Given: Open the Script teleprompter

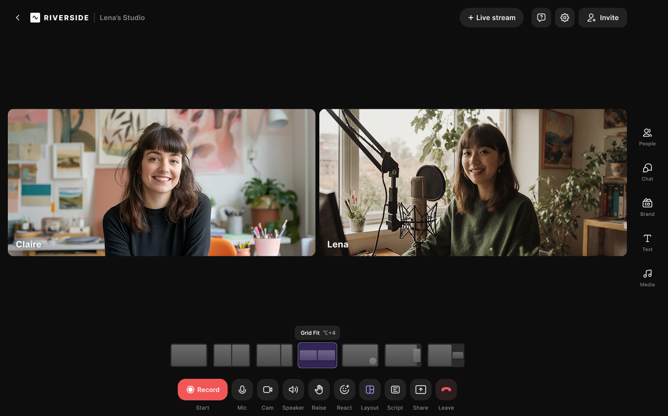Looking at the screenshot, I should (395, 390).
